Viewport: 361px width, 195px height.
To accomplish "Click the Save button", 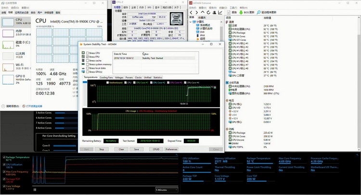I will pyautogui.click(x=137, y=149).
